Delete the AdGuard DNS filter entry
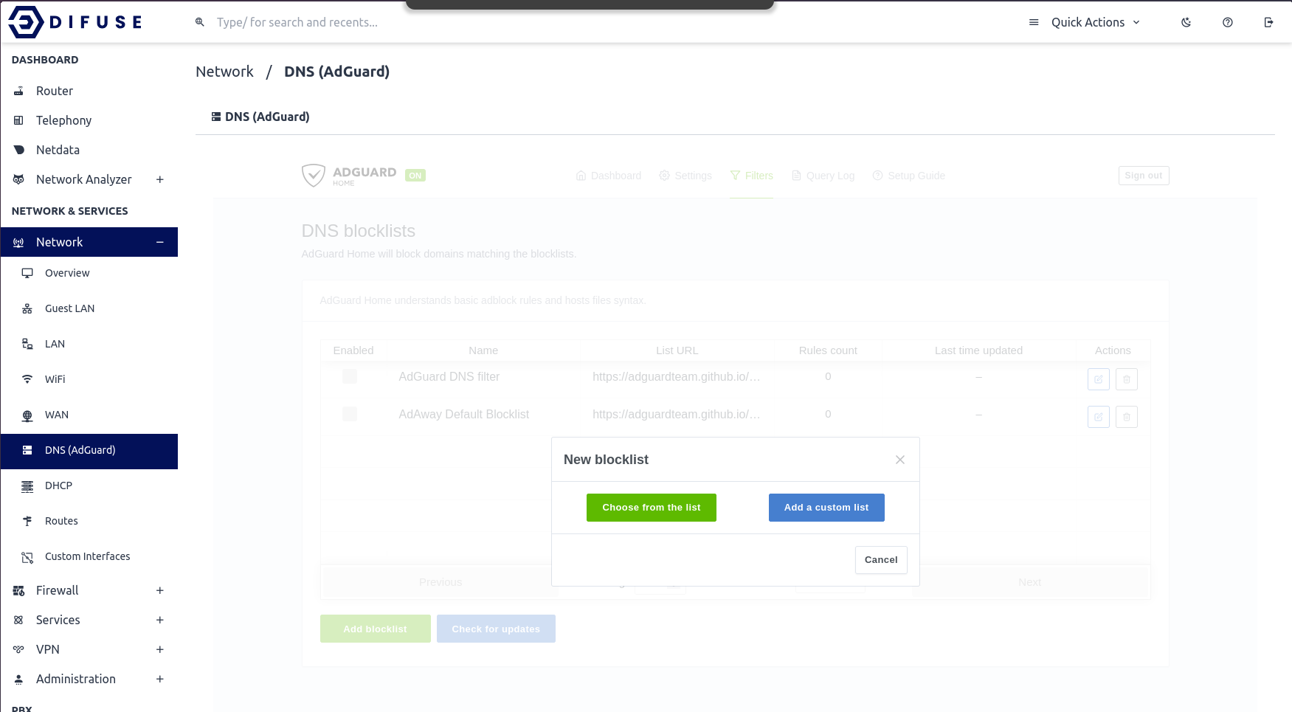1292x712 pixels. click(x=1127, y=379)
